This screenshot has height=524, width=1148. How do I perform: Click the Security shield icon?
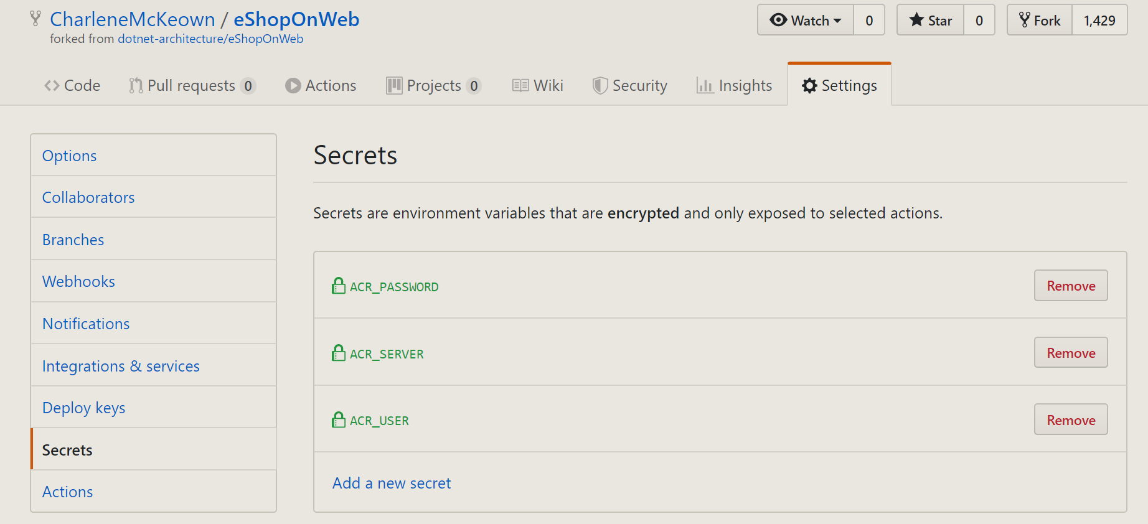click(x=600, y=85)
